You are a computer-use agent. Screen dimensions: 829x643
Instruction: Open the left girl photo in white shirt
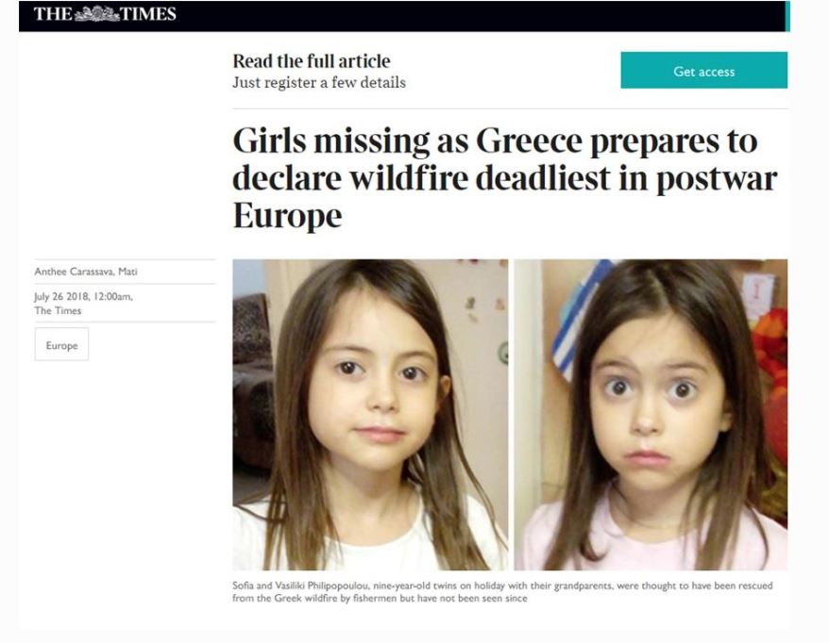click(370, 415)
